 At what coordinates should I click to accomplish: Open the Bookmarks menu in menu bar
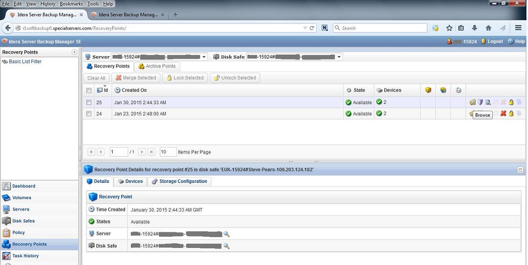pos(71,4)
